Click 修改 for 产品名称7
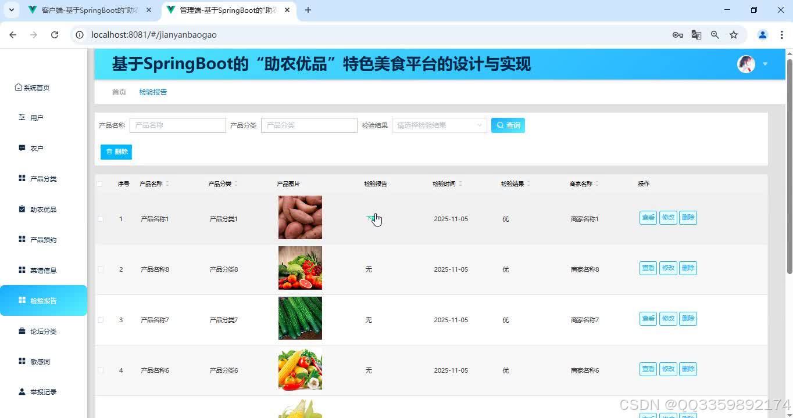Screen dimensions: 793x418 (668, 319)
